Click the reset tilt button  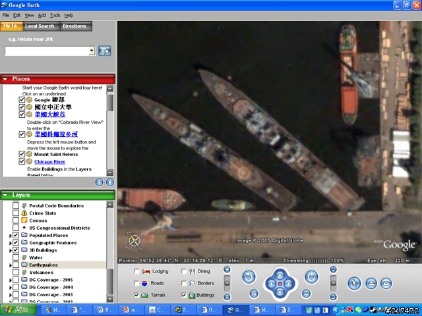pyautogui.click(x=306, y=294)
